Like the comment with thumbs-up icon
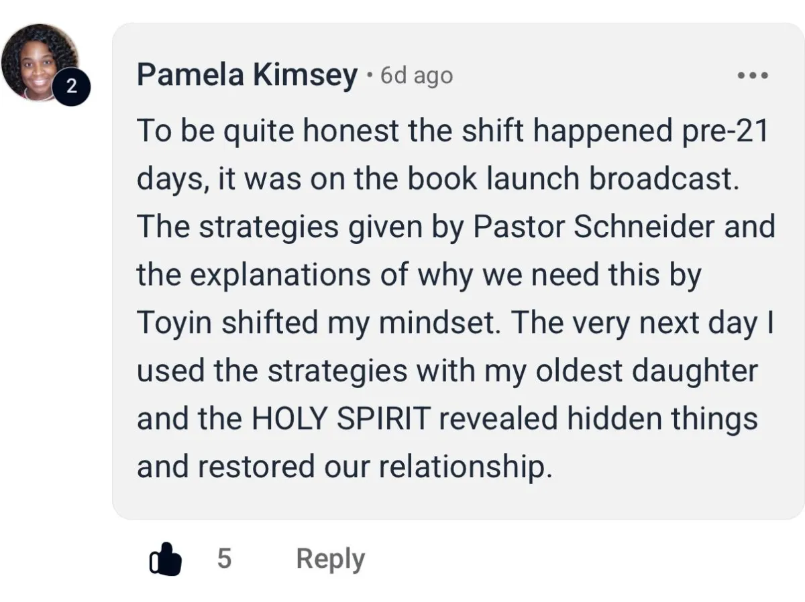 click(x=165, y=559)
